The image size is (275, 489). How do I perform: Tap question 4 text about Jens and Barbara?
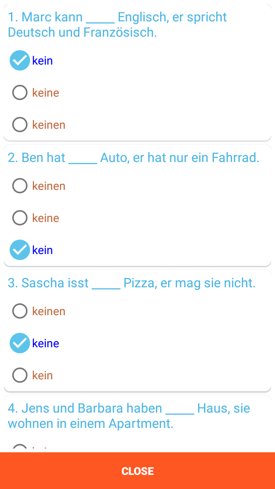pyautogui.click(x=129, y=416)
